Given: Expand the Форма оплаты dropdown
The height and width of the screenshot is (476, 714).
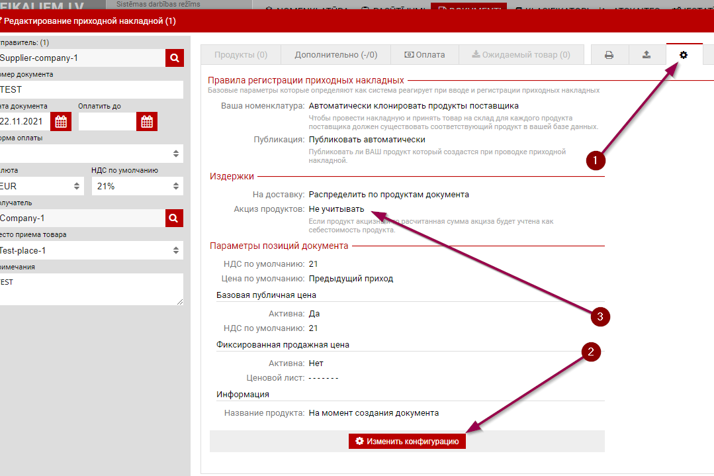Looking at the screenshot, I should (91, 154).
